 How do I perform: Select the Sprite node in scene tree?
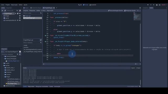tap(7, 18)
